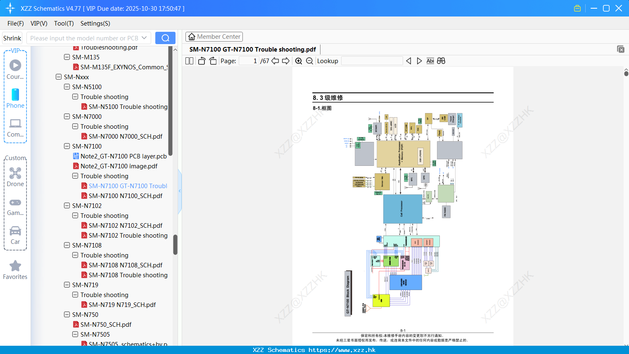Select the SM-N7100 Trouble shooting.pdf tab
Screen dimensions: 629x354
click(x=253, y=50)
